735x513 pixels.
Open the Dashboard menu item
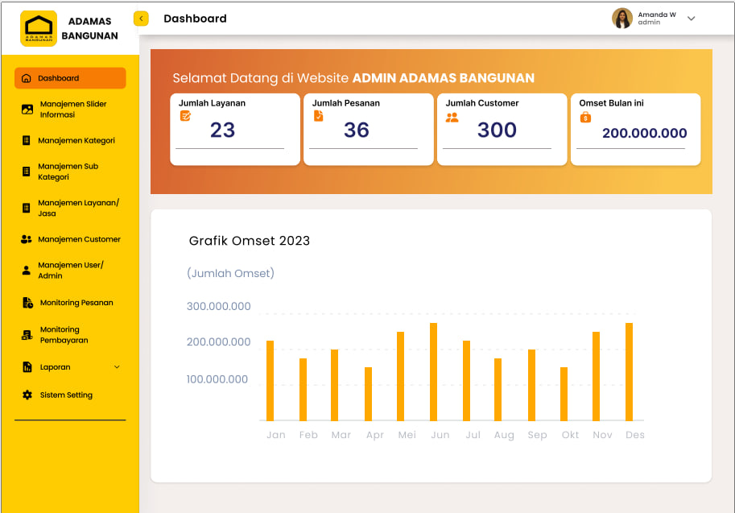tap(70, 78)
